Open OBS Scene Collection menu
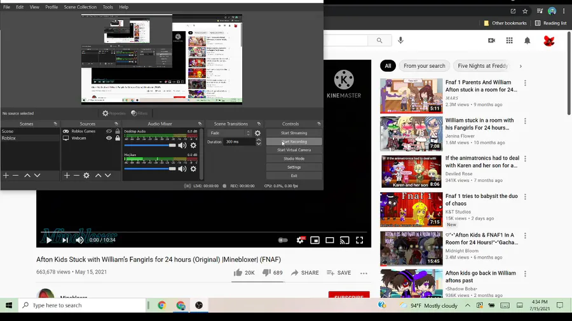This screenshot has height=321, width=572. (x=80, y=7)
